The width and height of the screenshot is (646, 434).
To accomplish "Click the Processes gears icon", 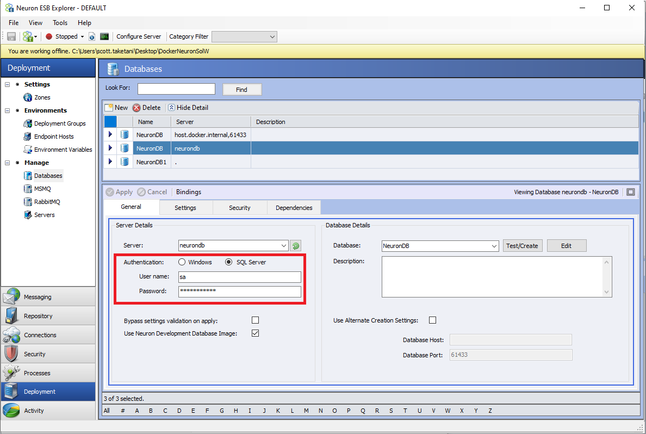I will [11, 373].
